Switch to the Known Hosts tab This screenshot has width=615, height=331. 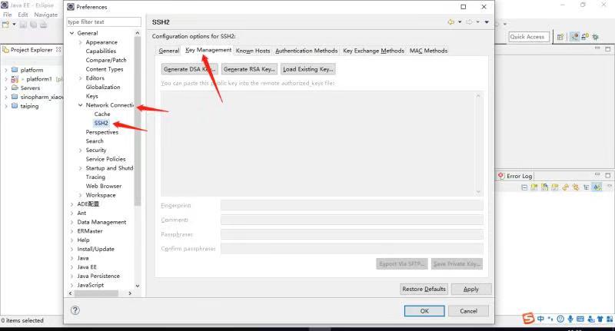tap(253, 51)
